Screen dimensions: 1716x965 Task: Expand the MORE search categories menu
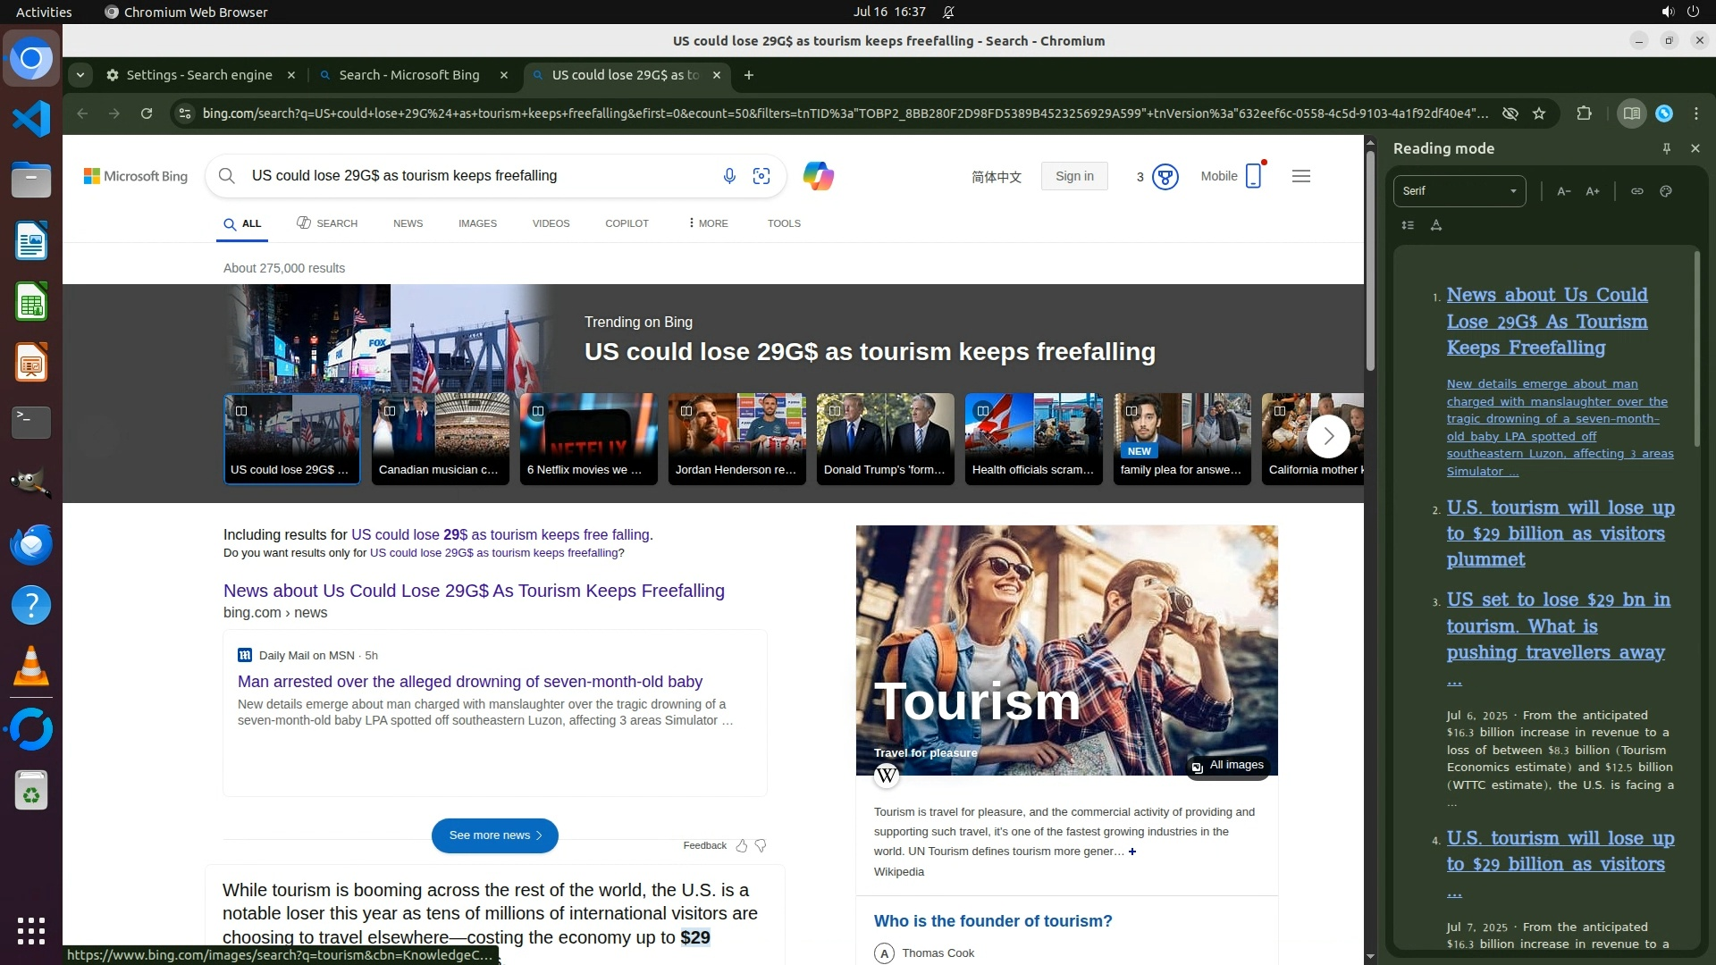[708, 223]
